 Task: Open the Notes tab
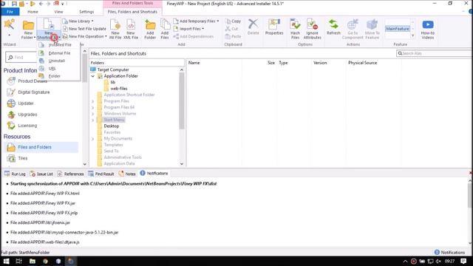(127, 174)
